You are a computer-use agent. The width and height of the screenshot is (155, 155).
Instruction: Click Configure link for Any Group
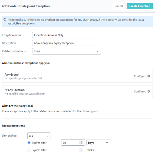pyautogui.click(x=140, y=76)
